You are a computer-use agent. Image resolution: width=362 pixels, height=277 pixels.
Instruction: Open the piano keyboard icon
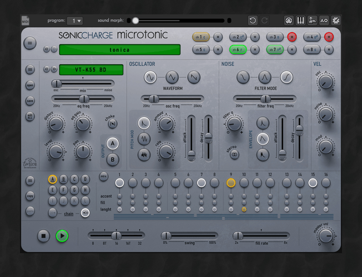tap(300, 20)
